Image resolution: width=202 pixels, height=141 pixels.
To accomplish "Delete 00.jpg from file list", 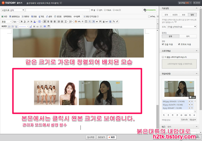I will coord(189,105).
